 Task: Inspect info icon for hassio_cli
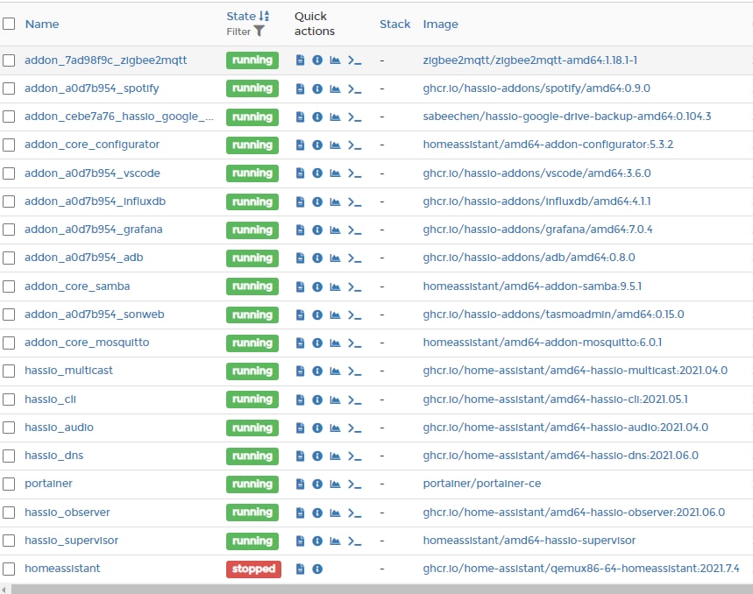[317, 400]
